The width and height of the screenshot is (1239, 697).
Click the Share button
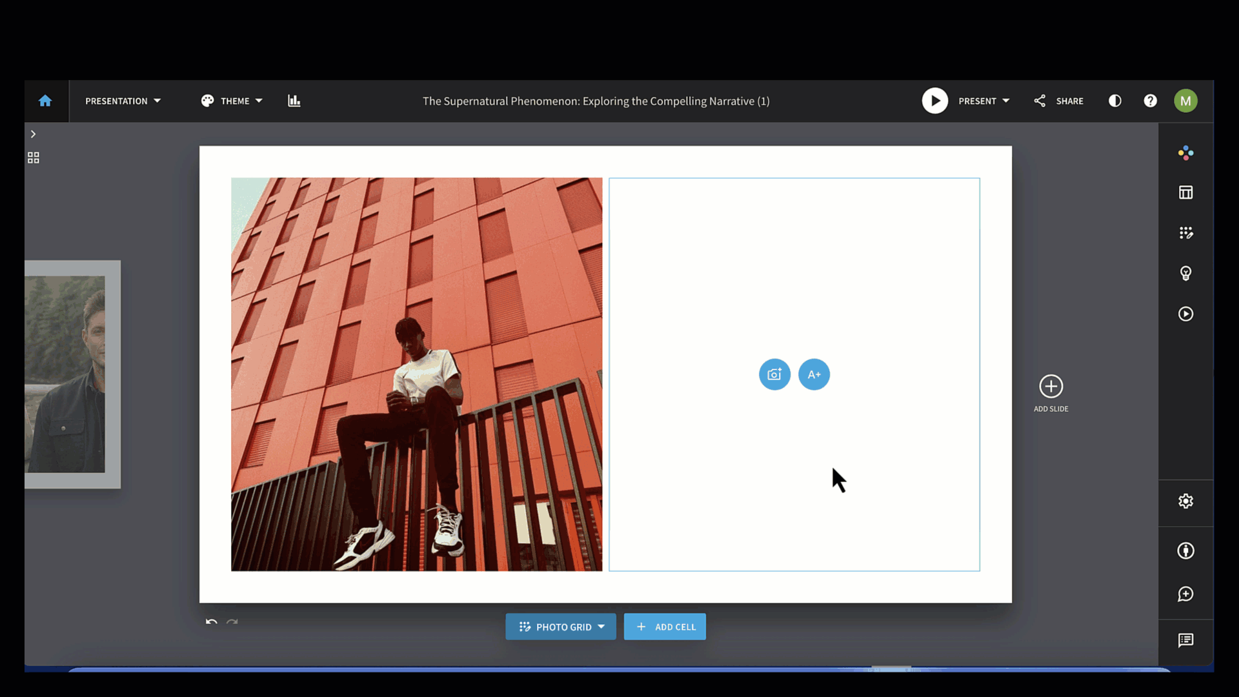[x=1058, y=101]
